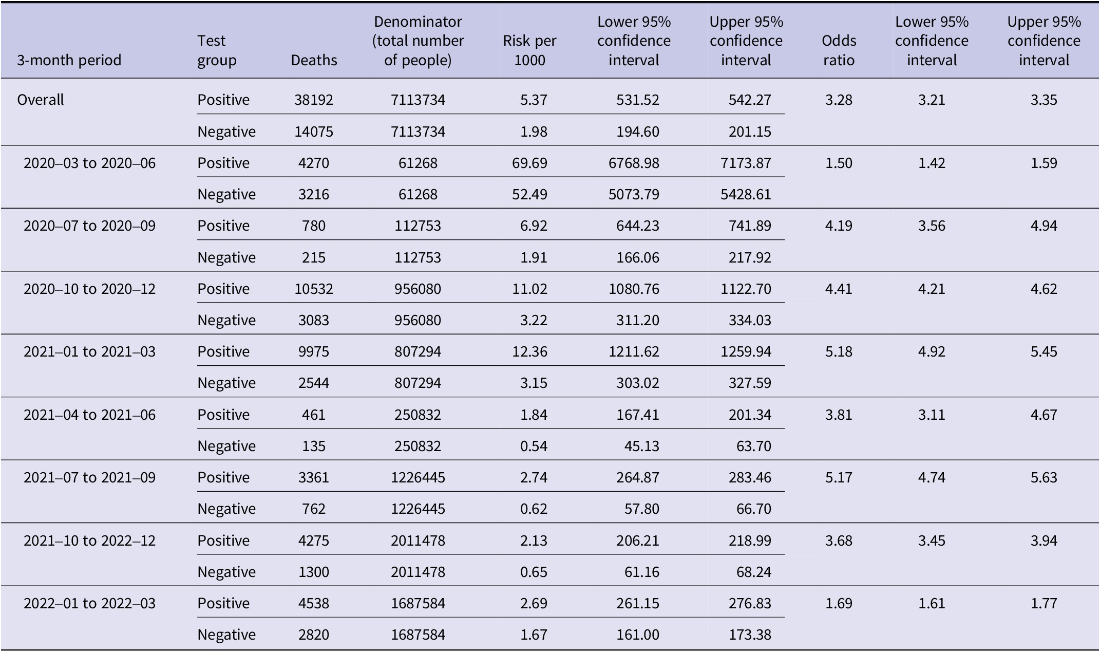
Task: Click the '2020–07 to 2020–09' period label
Action: point(89,226)
